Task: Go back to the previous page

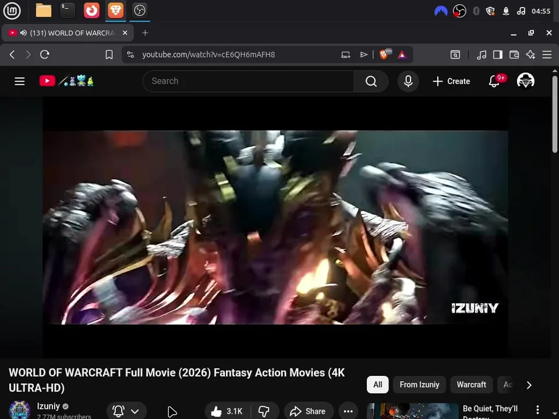Action: click(x=12, y=55)
